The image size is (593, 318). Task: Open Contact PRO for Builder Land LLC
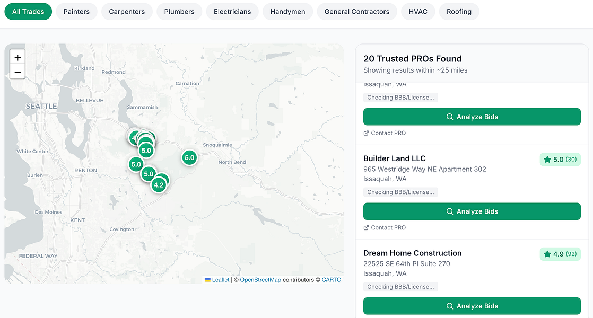385,228
